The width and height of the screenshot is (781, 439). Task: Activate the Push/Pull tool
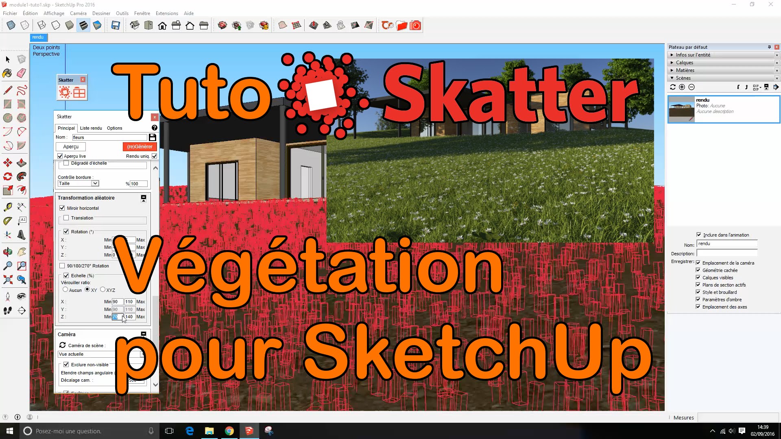pyautogui.click(x=22, y=163)
